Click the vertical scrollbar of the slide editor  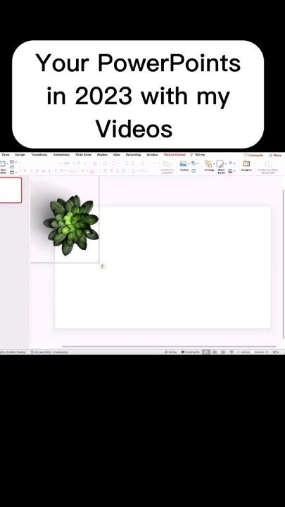pyautogui.click(x=284, y=263)
